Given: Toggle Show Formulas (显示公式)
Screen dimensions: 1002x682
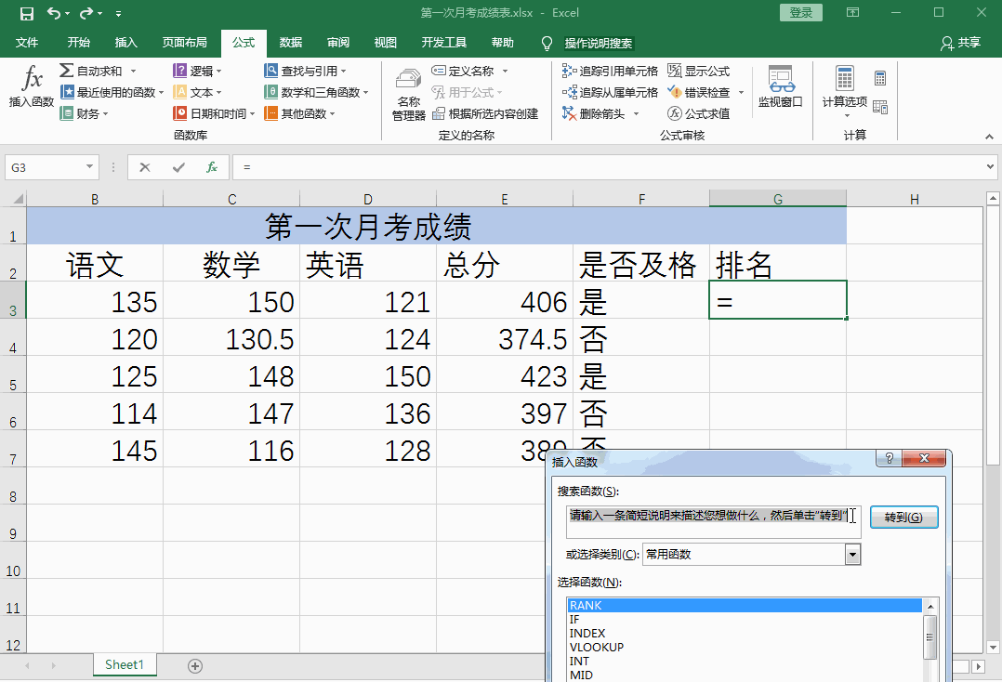Looking at the screenshot, I should click(698, 71).
